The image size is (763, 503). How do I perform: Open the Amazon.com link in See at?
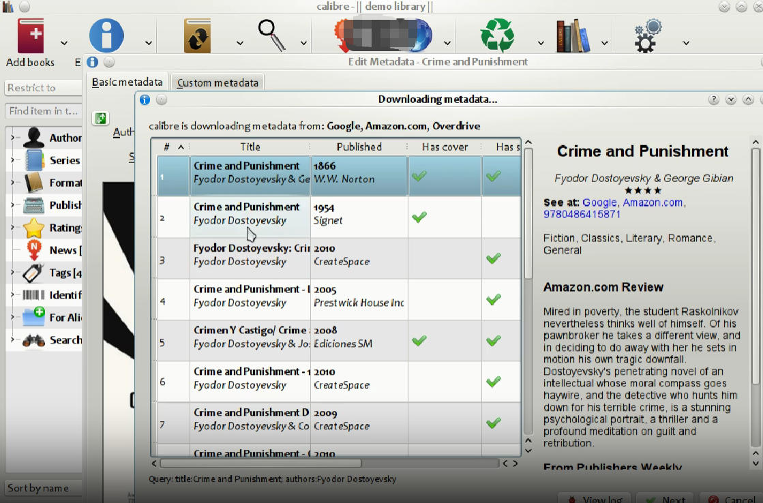[653, 202]
